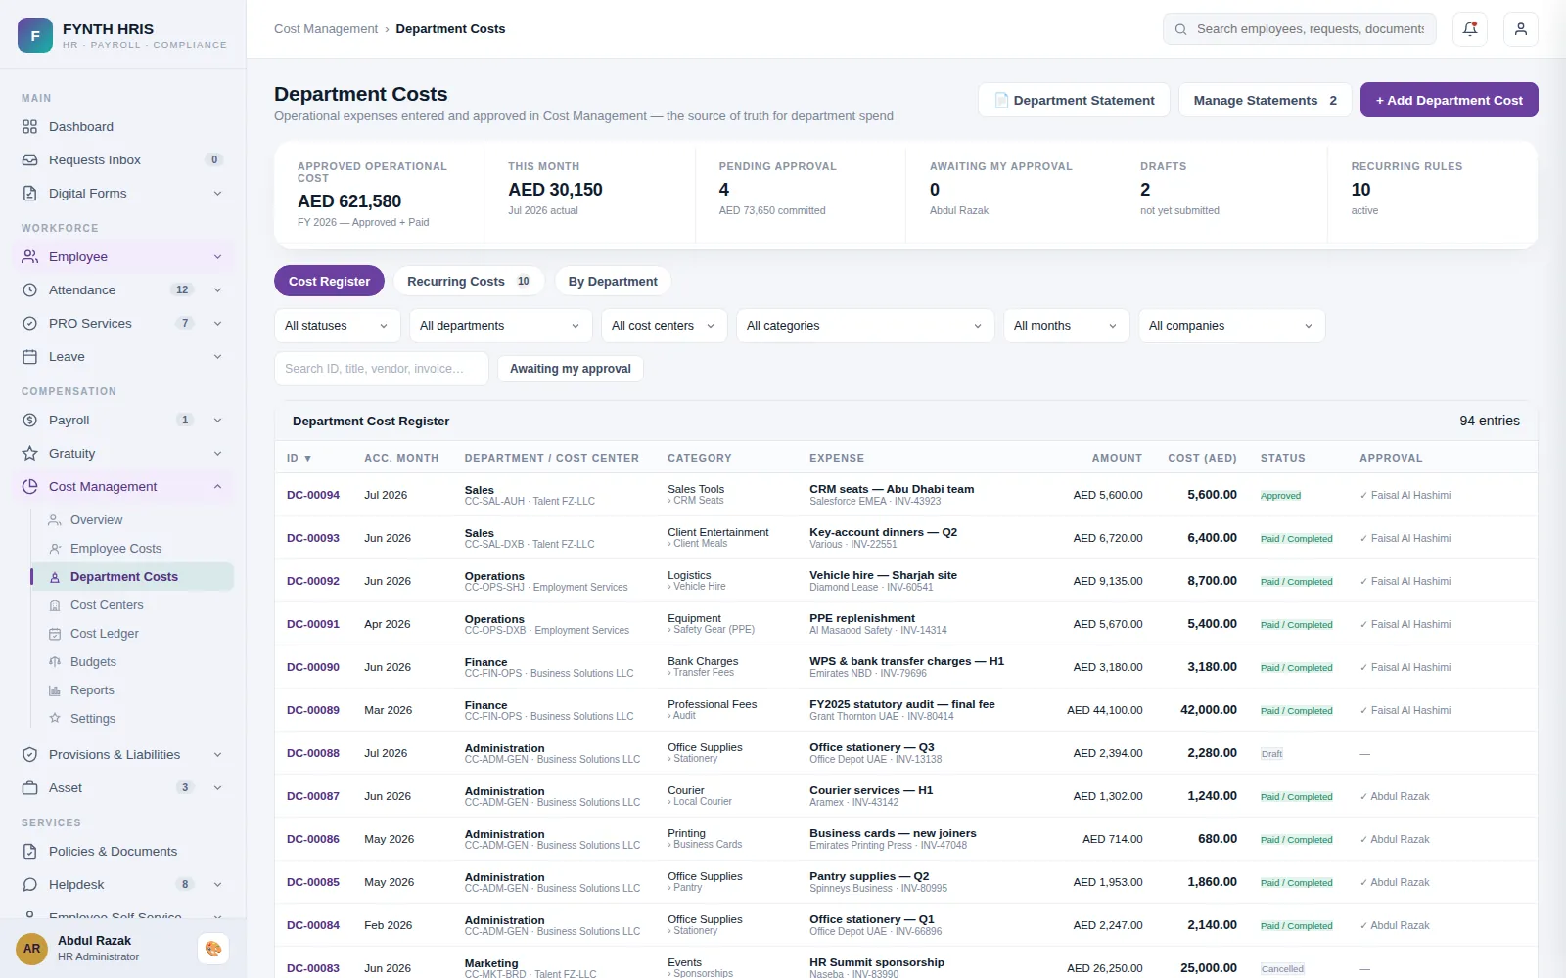
Task: Click the Cost Management pie chart icon
Action: click(30, 487)
